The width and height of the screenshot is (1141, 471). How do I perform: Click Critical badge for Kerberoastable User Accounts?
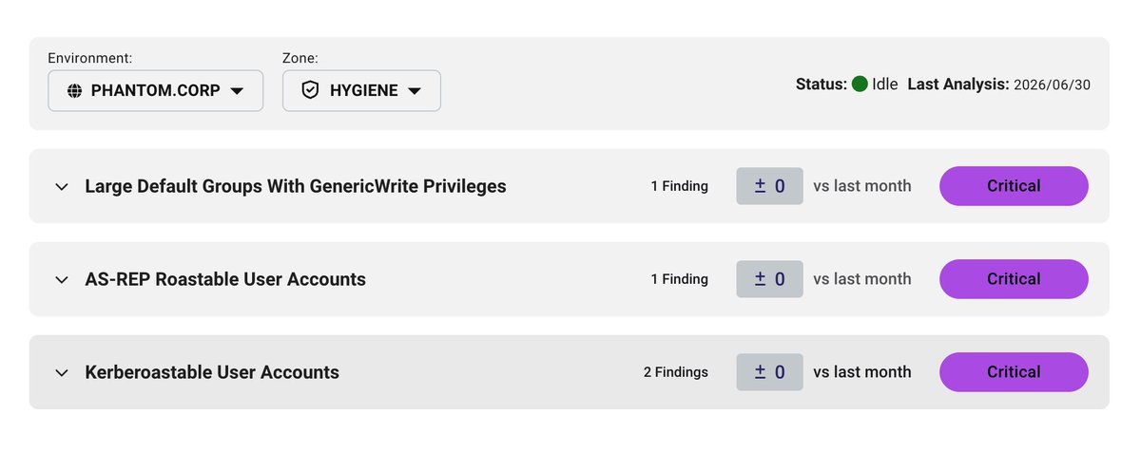1014,372
